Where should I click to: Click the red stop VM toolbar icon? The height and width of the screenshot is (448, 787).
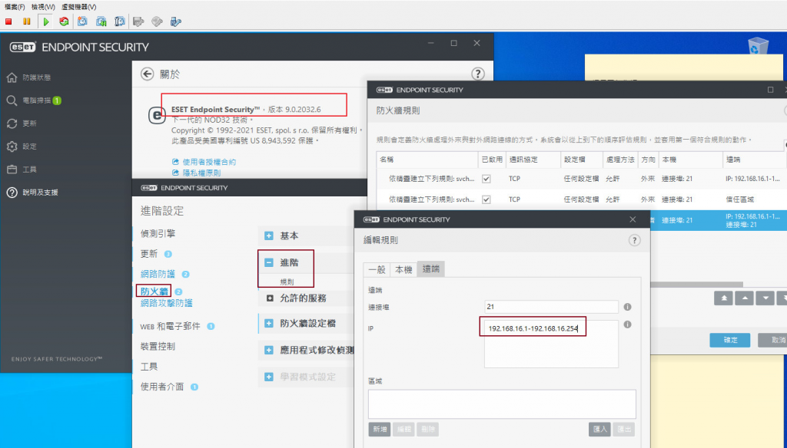coord(8,21)
